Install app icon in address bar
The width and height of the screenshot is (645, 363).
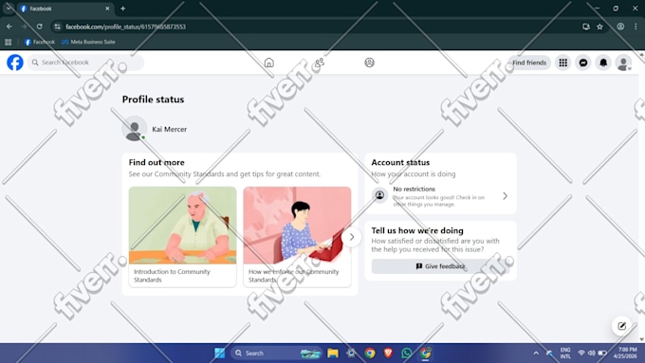coord(586,27)
